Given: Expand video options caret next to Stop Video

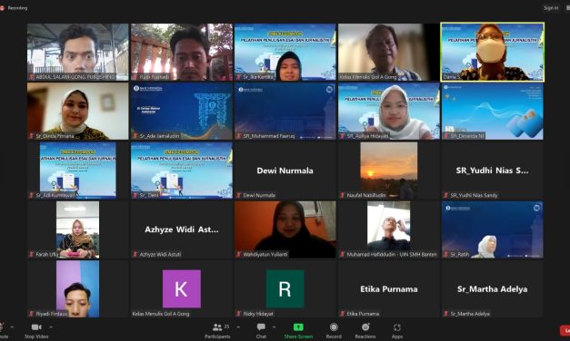Looking at the screenshot, I should (x=51, y=326).
